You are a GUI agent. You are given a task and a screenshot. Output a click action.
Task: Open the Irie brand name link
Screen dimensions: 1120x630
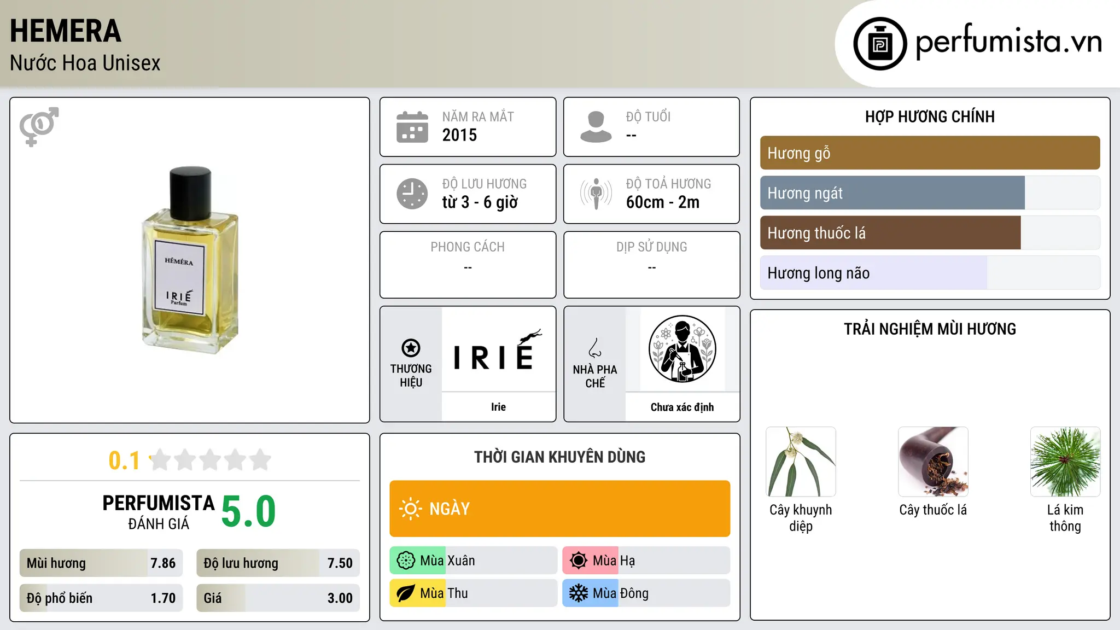tap(498, 407)
